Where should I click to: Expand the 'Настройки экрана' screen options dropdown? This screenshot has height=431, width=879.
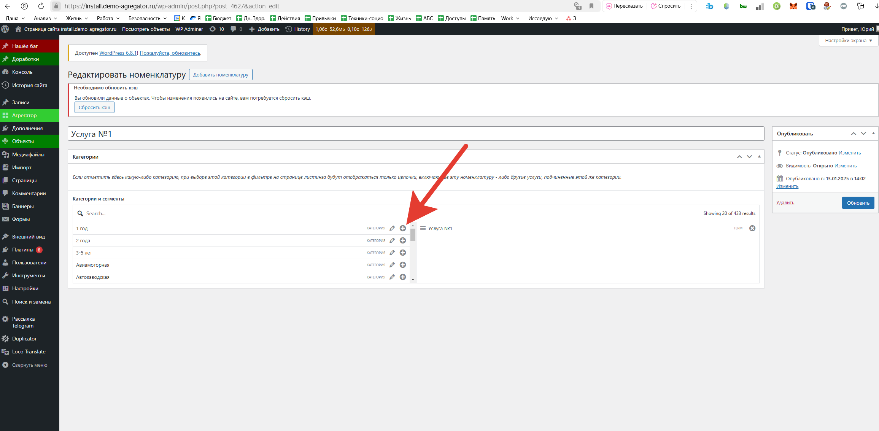coord(848,41)
